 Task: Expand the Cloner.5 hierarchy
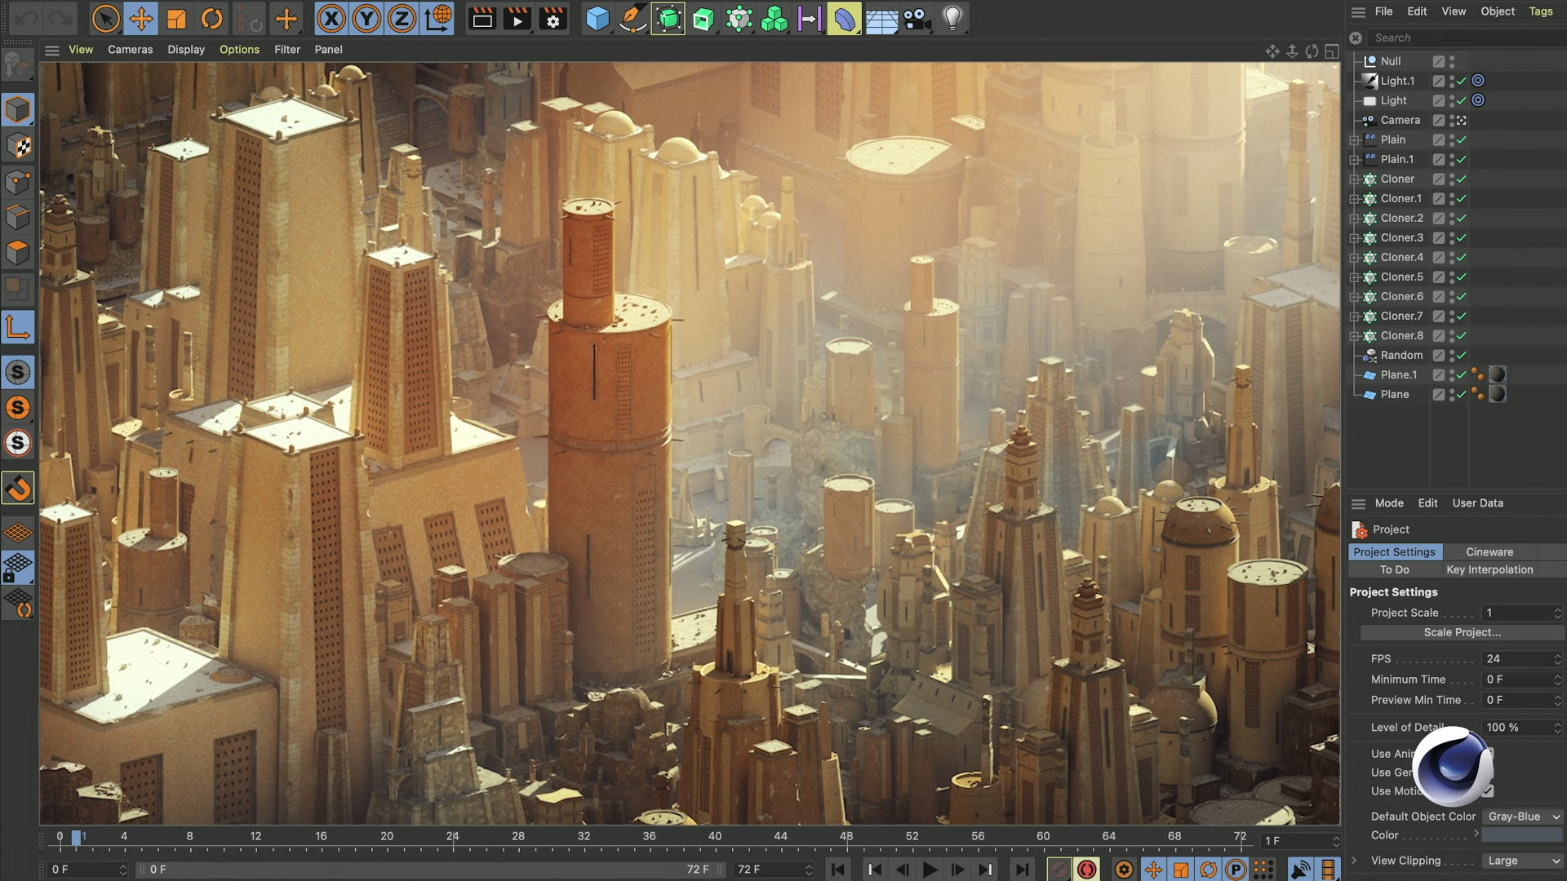(1354, 277)
